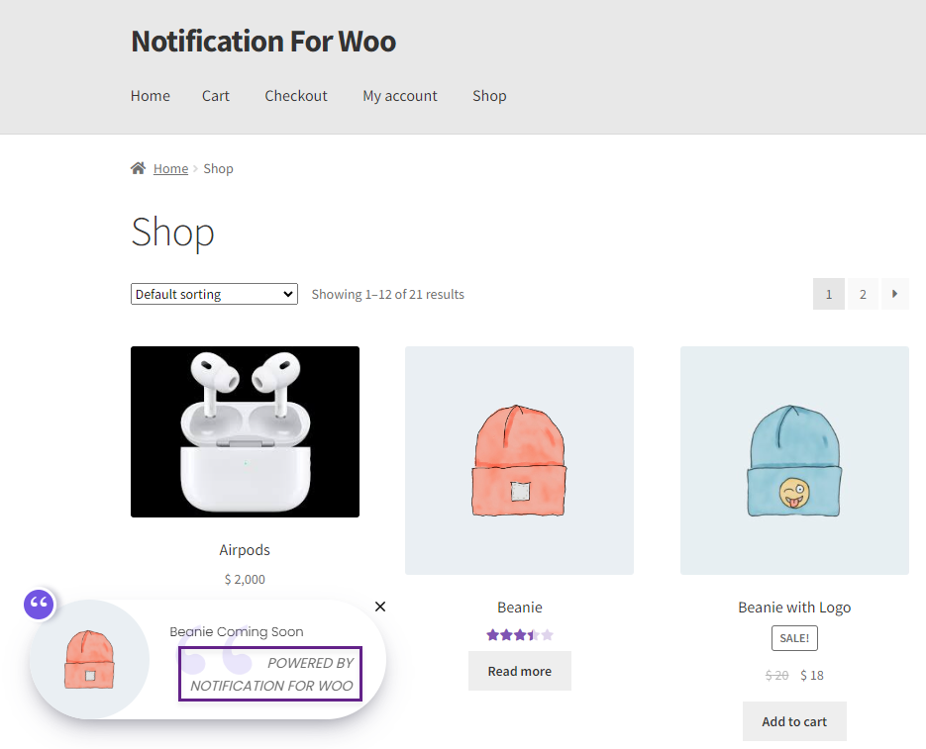Image resolution: width=926 pixels, height=749 pixels.
Task: Click beanie thumbnail in notification popup
Action: [x=89, y=659]
